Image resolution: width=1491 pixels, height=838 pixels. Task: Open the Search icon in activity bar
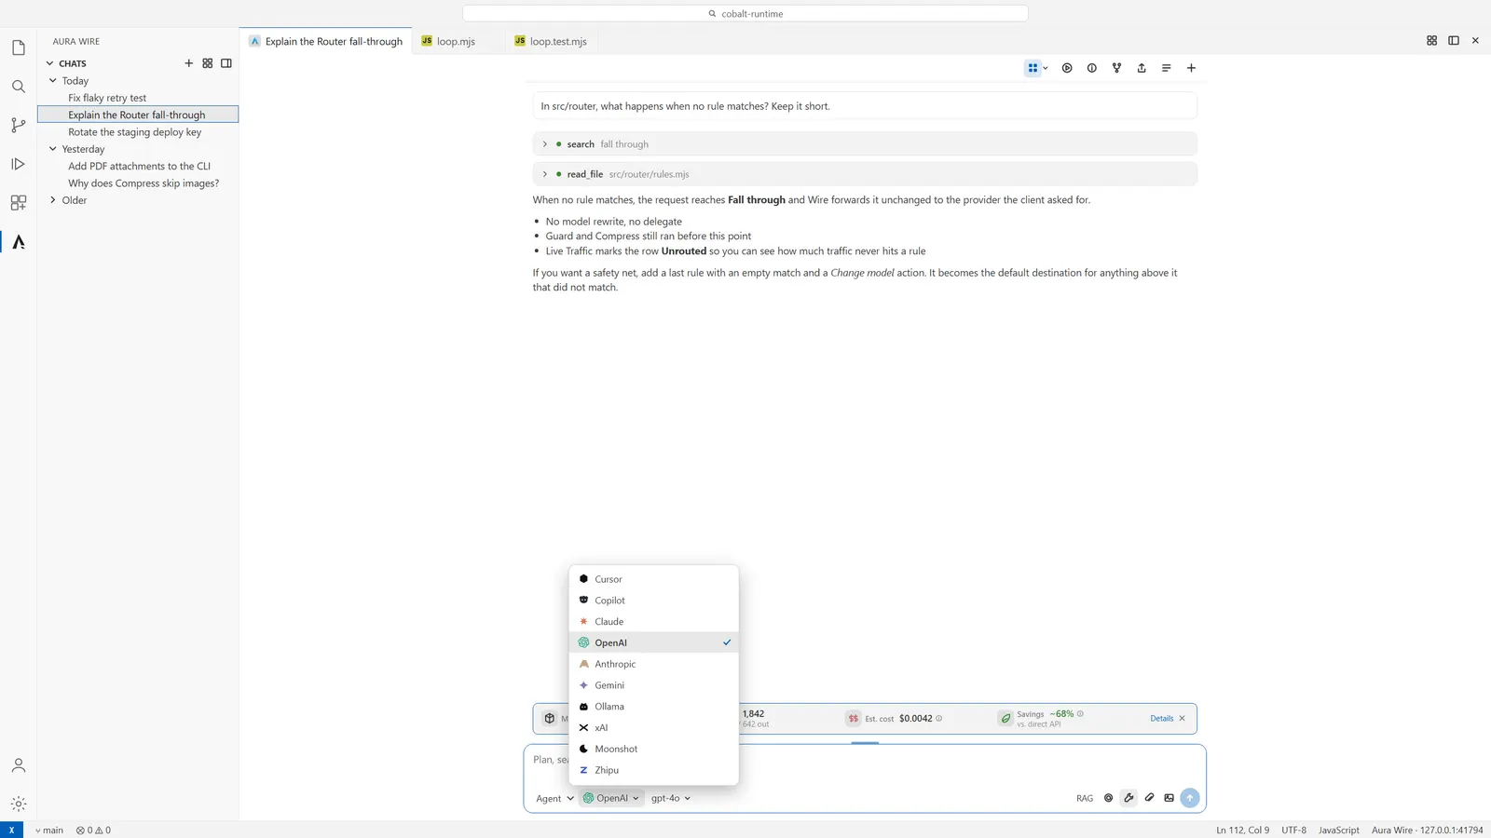18,87
